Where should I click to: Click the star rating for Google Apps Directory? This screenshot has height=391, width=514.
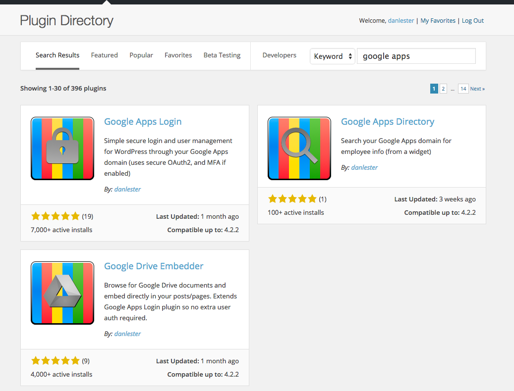click(x=292, y=199)
